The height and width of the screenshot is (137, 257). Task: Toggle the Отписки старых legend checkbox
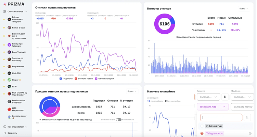pos(96,79)
